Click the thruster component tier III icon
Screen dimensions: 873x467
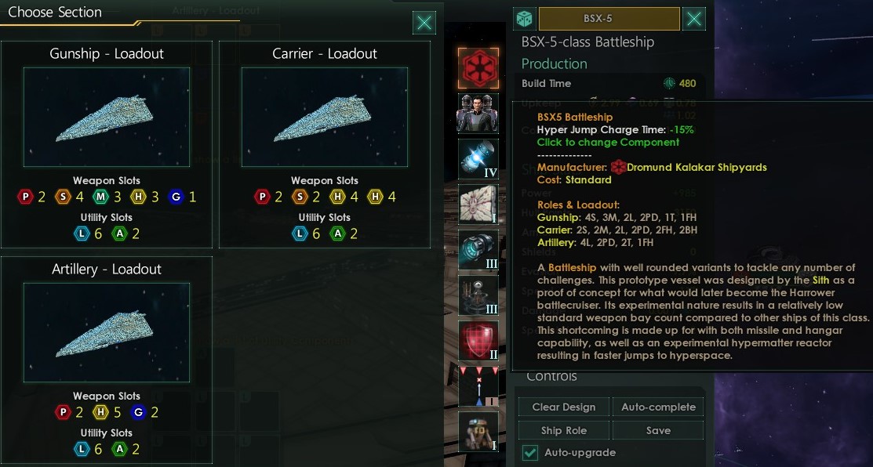point(478,250)
